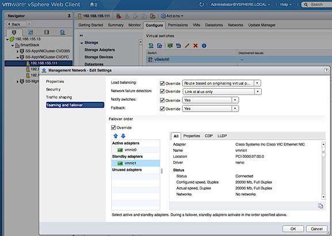Click Migrate VMkernel adapter icon
This screenshot has width=332, height=236.
pyautogui.click(x=178, y=45)
